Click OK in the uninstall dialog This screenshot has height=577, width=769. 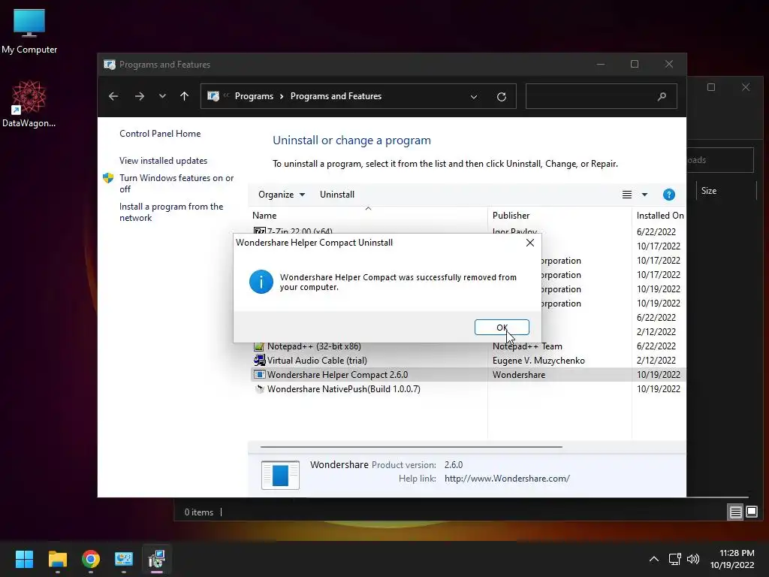502,328
